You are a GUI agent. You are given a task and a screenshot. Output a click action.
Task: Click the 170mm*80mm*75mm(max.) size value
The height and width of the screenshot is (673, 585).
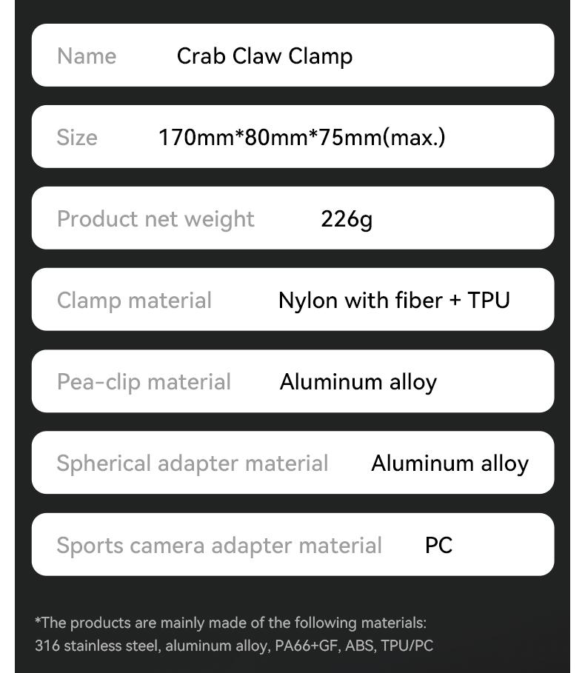302,138
